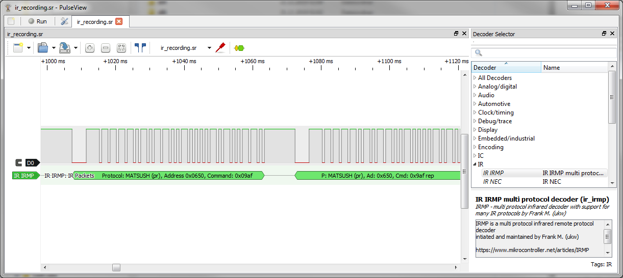Image resolution: width=623 pixels, height=278 pixels.
Task: Expand the Audio category arrow
Action: tap(475, 95)
